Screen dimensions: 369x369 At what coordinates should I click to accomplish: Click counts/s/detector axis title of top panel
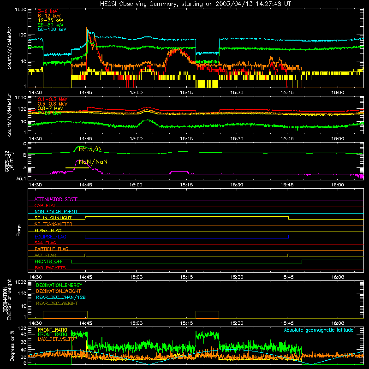click(9, 48)
